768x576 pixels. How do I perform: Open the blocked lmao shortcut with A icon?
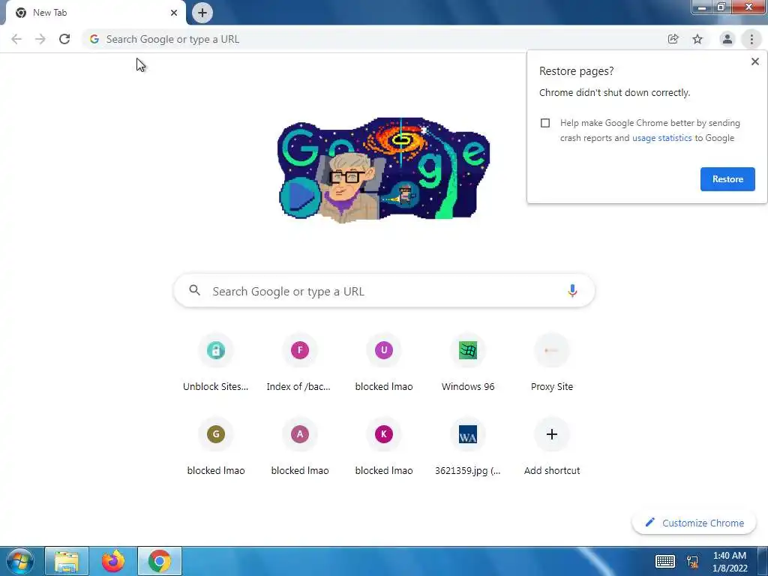coord(300,448)
